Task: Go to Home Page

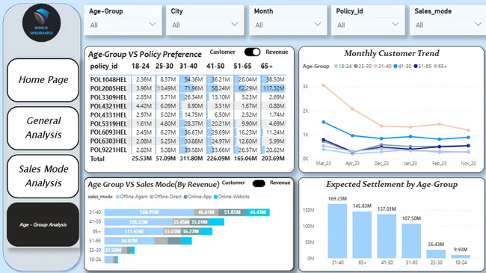Action: pyautogui.click(x=43, y=80)
